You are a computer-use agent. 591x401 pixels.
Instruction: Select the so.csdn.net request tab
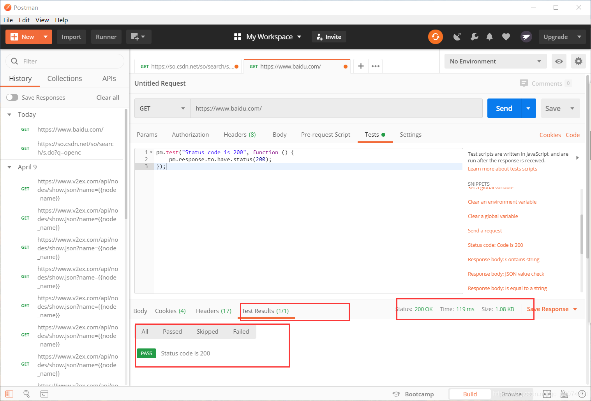(189, 66)
